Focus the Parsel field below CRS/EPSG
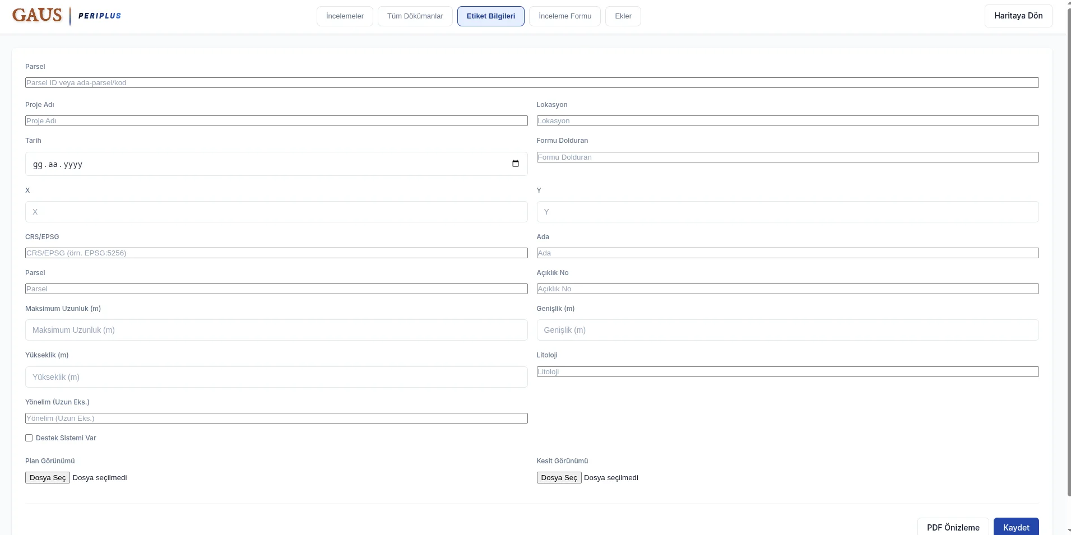The height and width of the screenshot is (535, 1071). [276, 289]
